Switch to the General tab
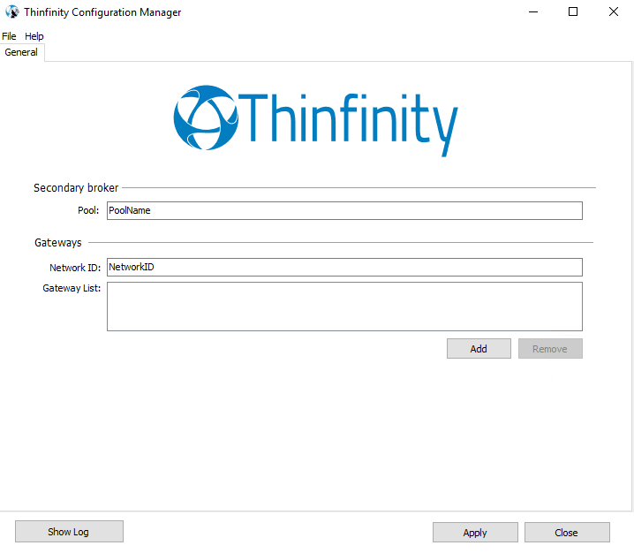This screenshot has width=634, height=553. (x=21, y=52)
